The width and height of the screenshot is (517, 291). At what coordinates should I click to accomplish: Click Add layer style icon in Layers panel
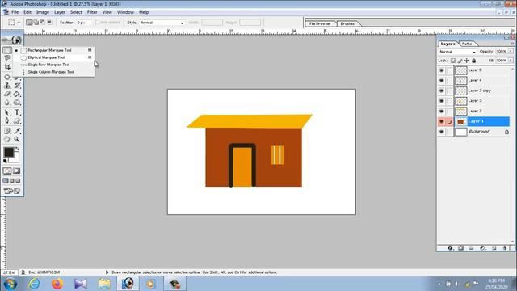click(450, 248)
